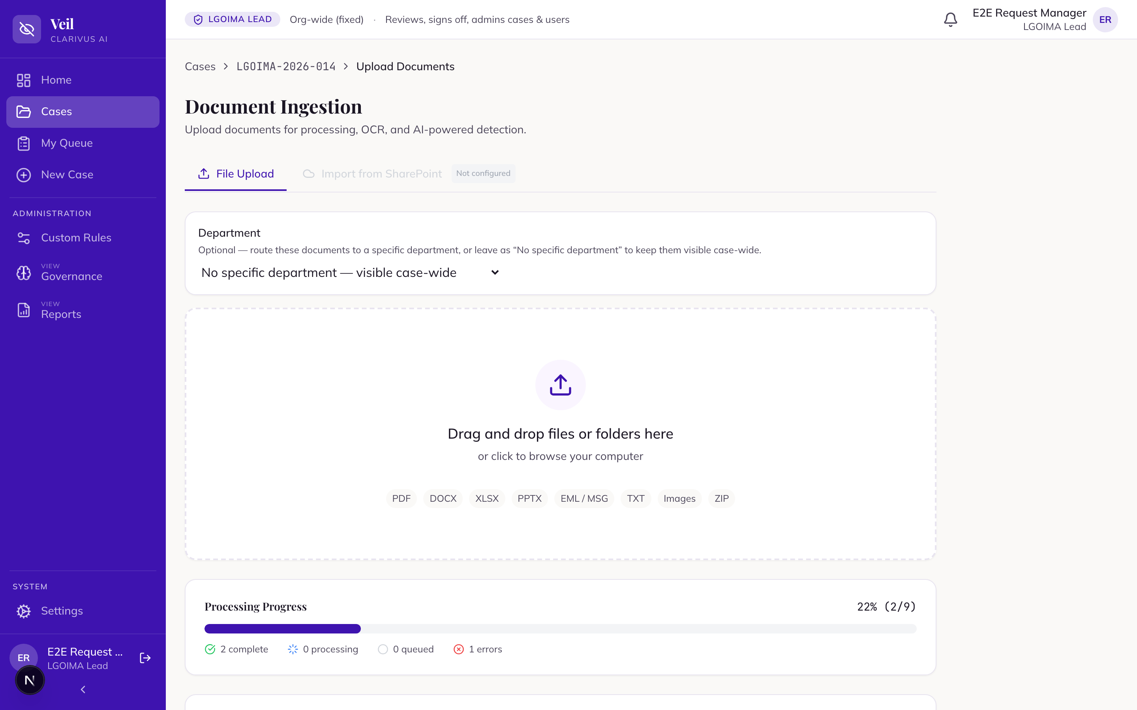Viewport: 1137px width, 710px height.
Task: Click the Images file type chip
Action: [679, 499]
